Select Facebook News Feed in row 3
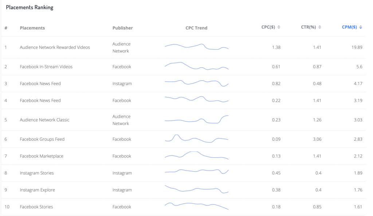The image size is (373, 216). [40, 84]
